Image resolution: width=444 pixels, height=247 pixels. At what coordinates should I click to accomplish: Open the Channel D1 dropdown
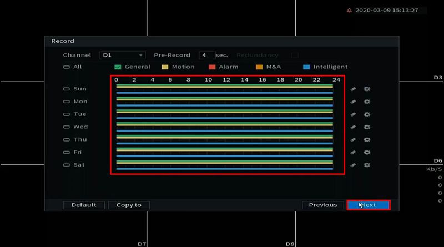coord(123,56)
